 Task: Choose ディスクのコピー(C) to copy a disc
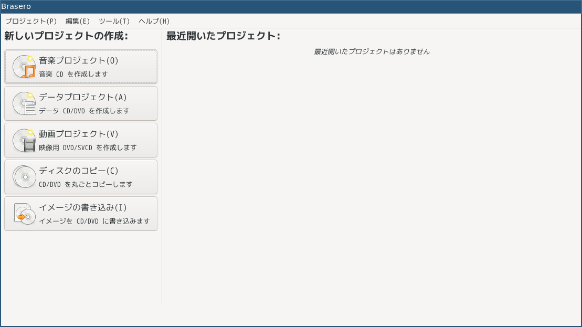(81, 177)
